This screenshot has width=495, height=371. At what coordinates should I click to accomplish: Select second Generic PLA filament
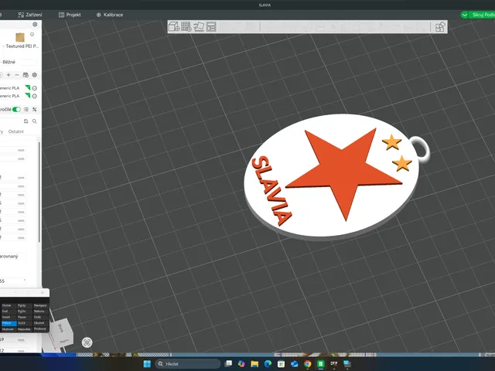pos(10,96)
